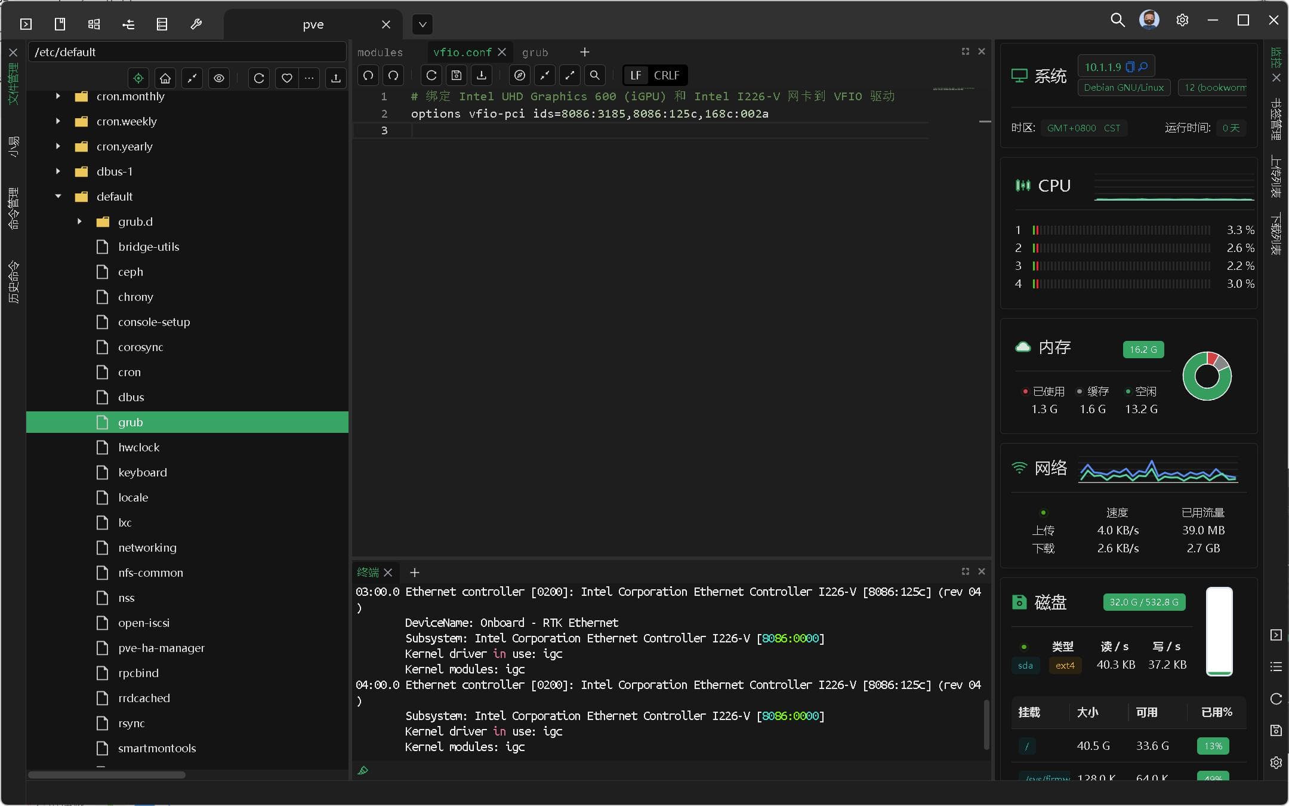Click the upload icon in file toolbar
Screen dimensions: 1289x806
click(x=336, y=78)
